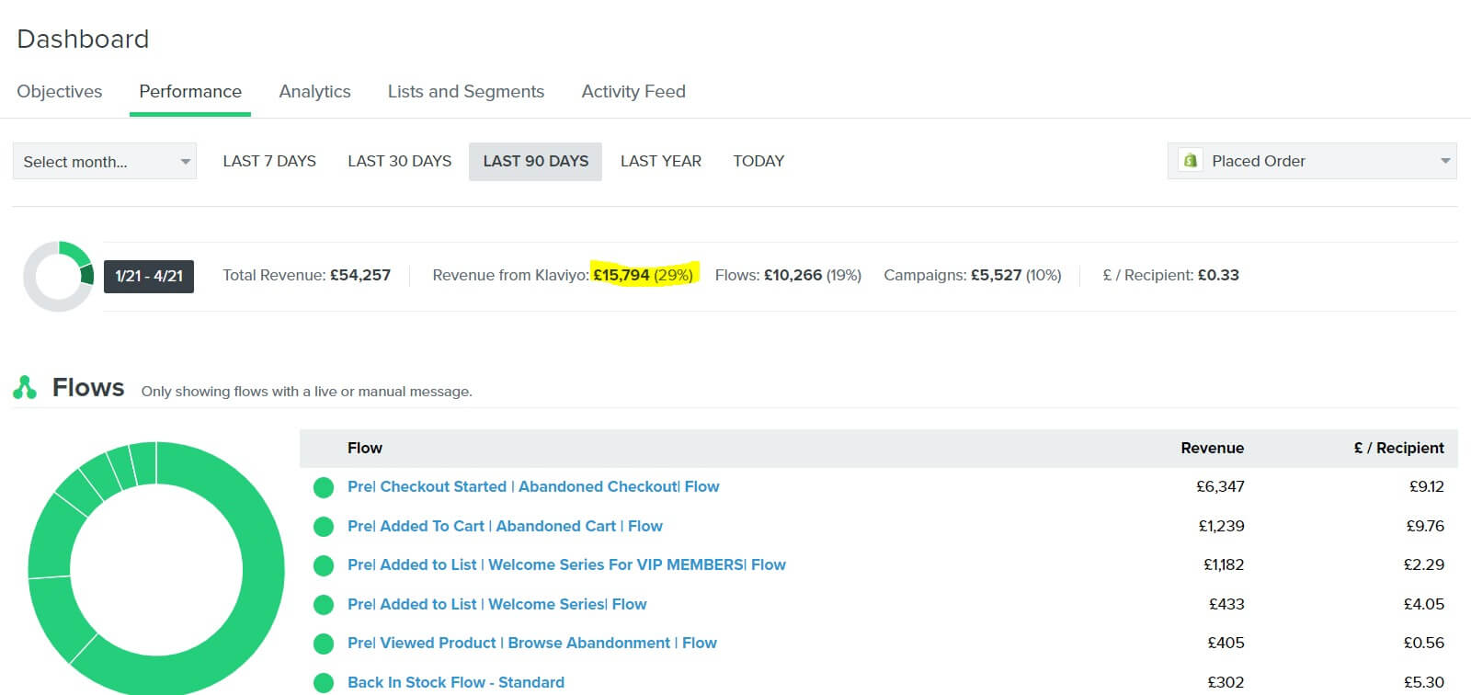This screenshot has height=695, width=1471.
Task: Select the LAST YEAR time range
Action: [x=660, y=161]
